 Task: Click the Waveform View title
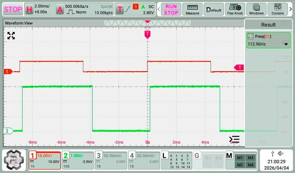coord(19,23)
